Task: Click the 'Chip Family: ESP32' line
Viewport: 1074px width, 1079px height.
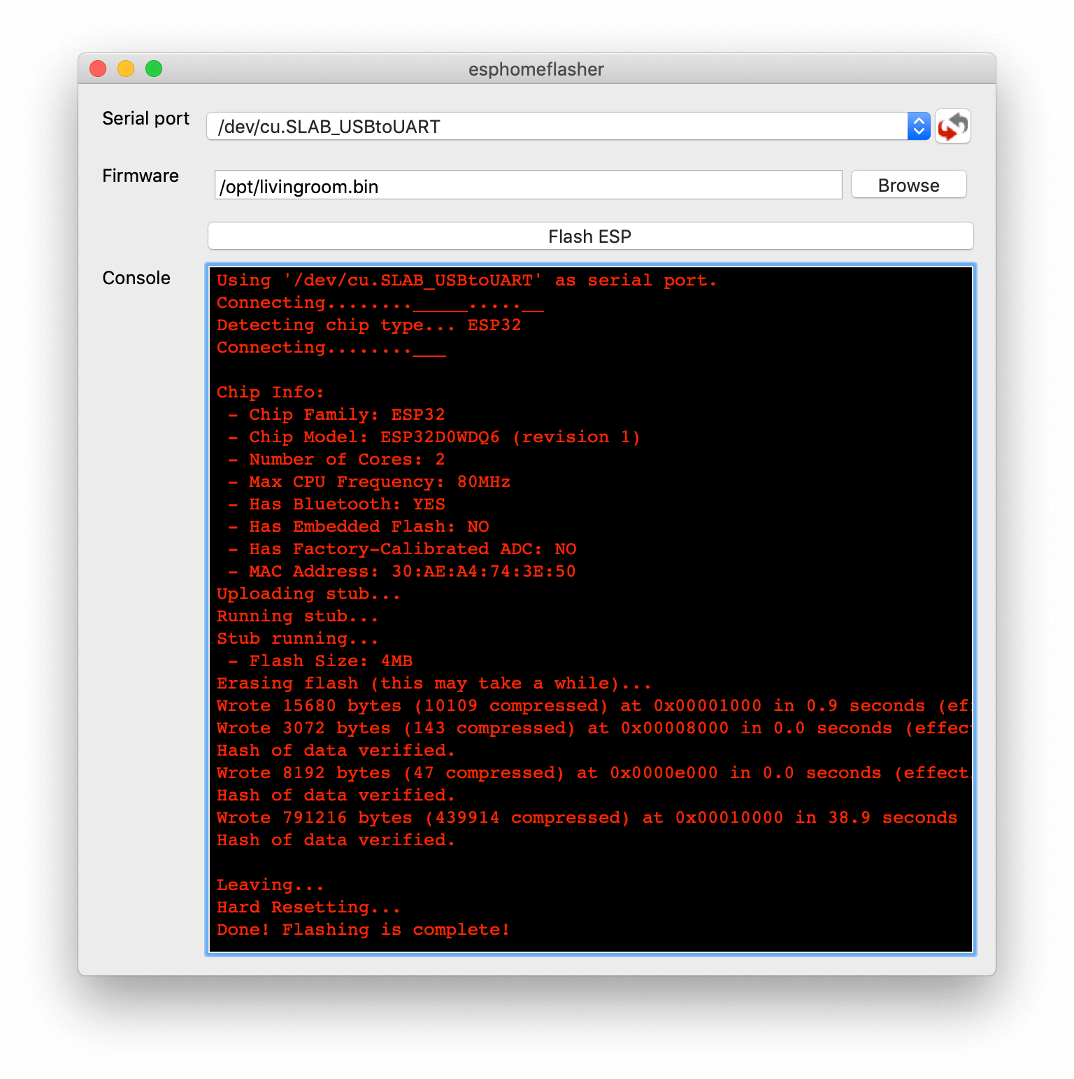Action: (336, 415)
